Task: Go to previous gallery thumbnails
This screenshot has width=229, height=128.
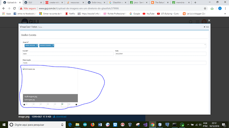Action: [24, 105]
